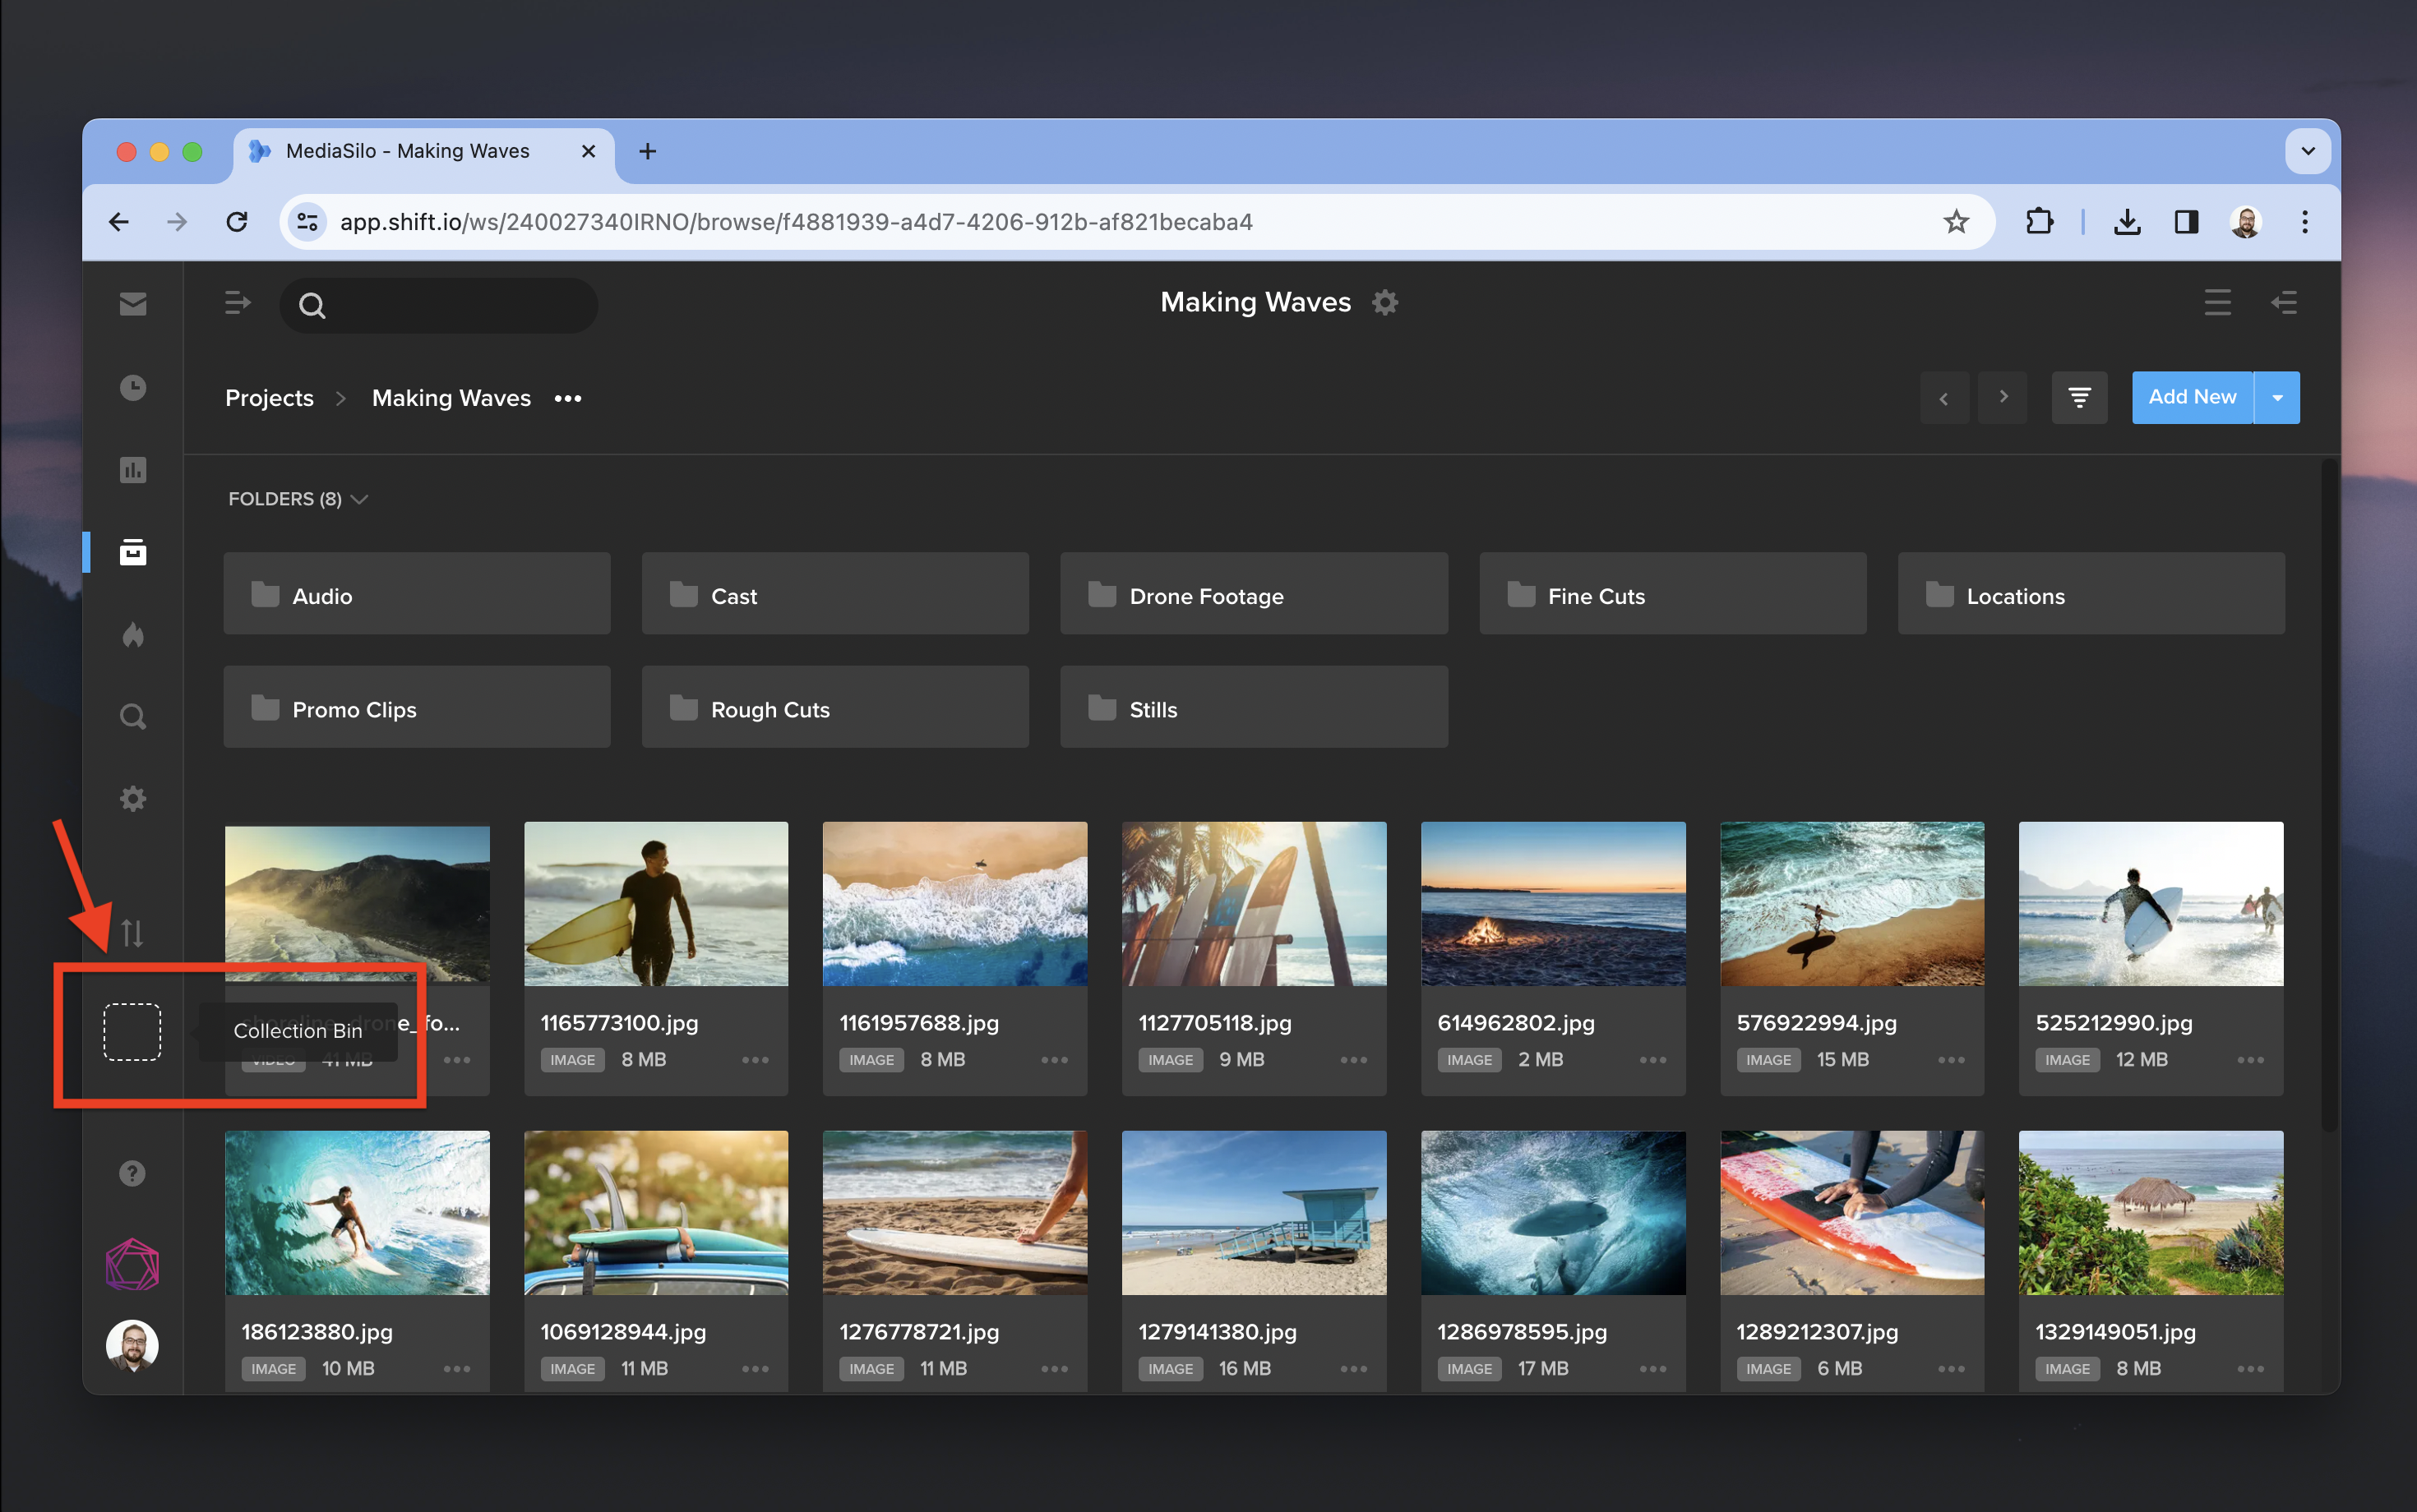2417x1512 pixels.
Task: Click the Add New button
Action: click(2192, 398)
